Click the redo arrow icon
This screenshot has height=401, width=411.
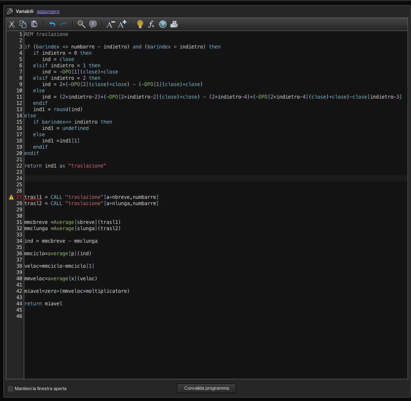point(64,24)
